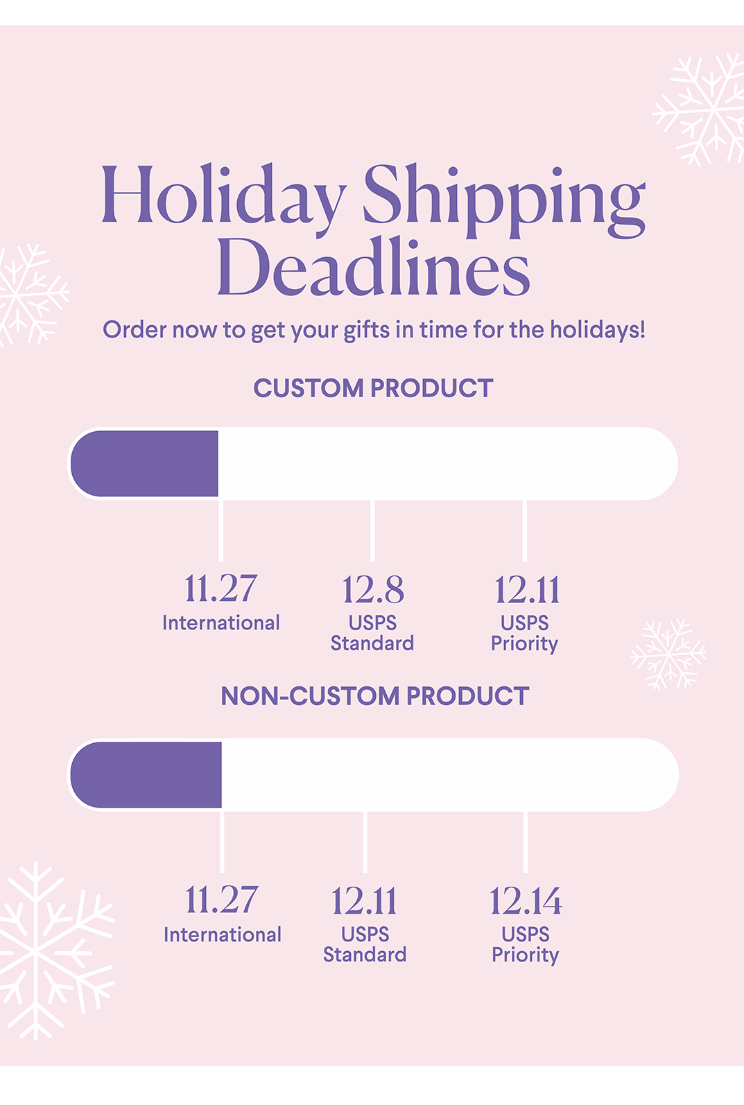Click the International label under custom bar

(x=221, y=623)
